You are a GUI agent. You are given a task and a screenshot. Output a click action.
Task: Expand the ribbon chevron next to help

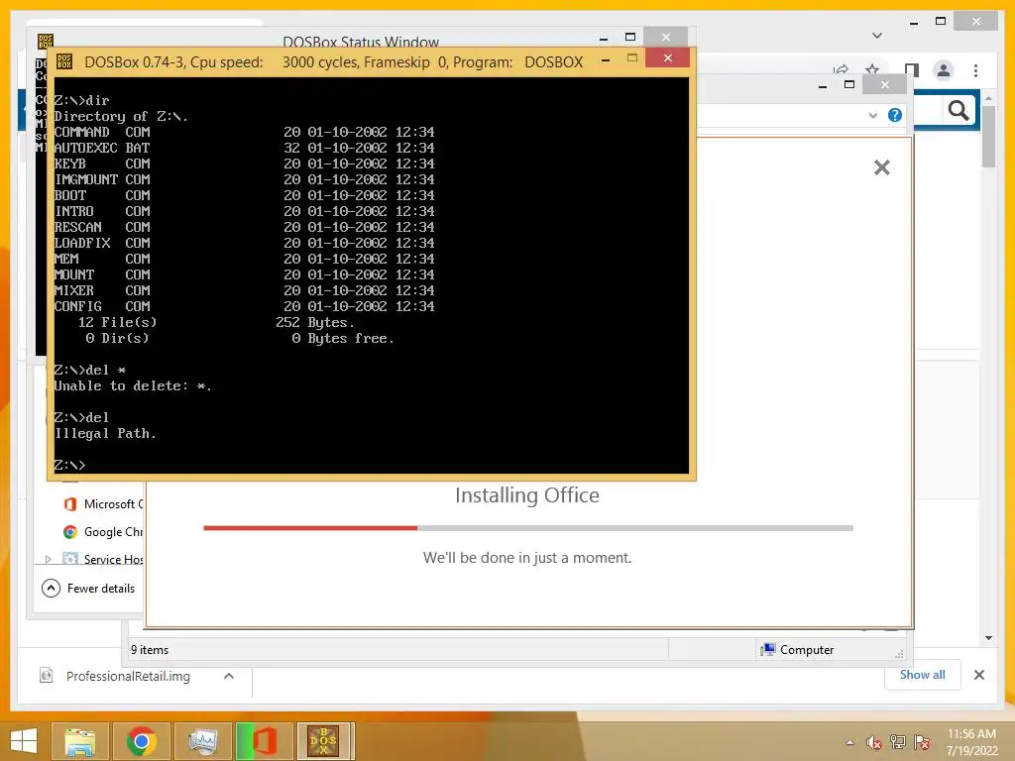(872, 115)
